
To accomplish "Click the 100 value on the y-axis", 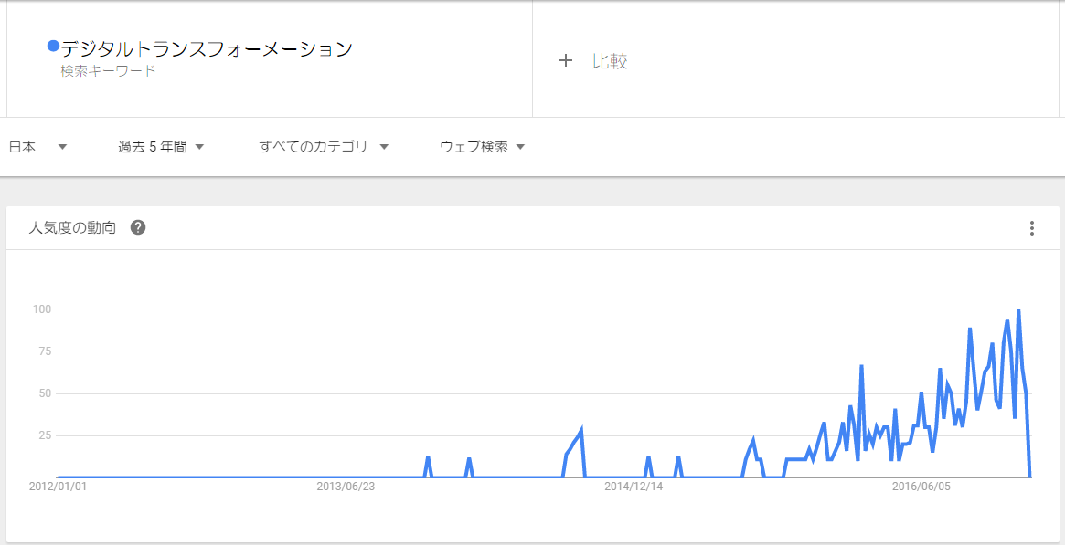I will 43,309.
